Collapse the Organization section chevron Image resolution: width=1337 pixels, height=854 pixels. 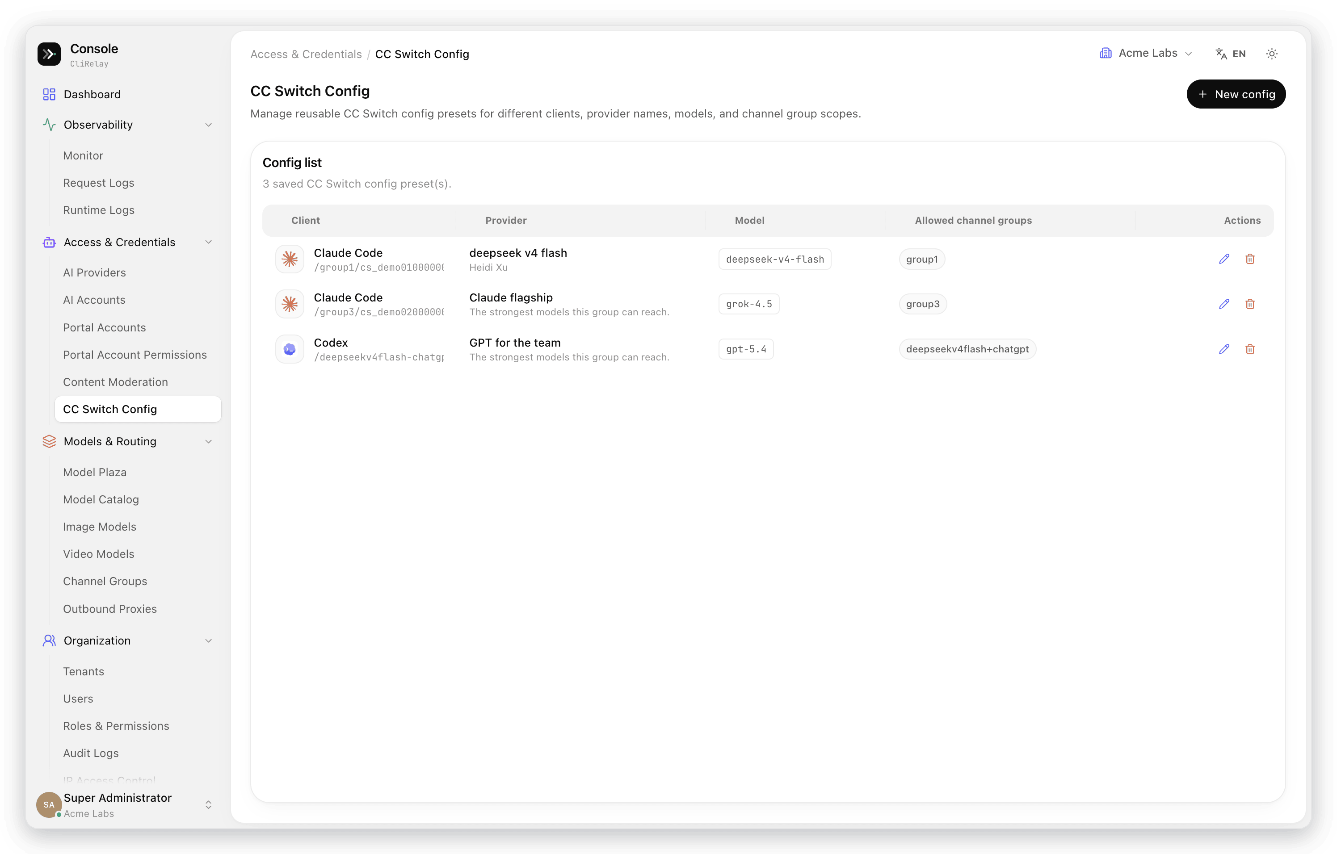tap(209, 641)
